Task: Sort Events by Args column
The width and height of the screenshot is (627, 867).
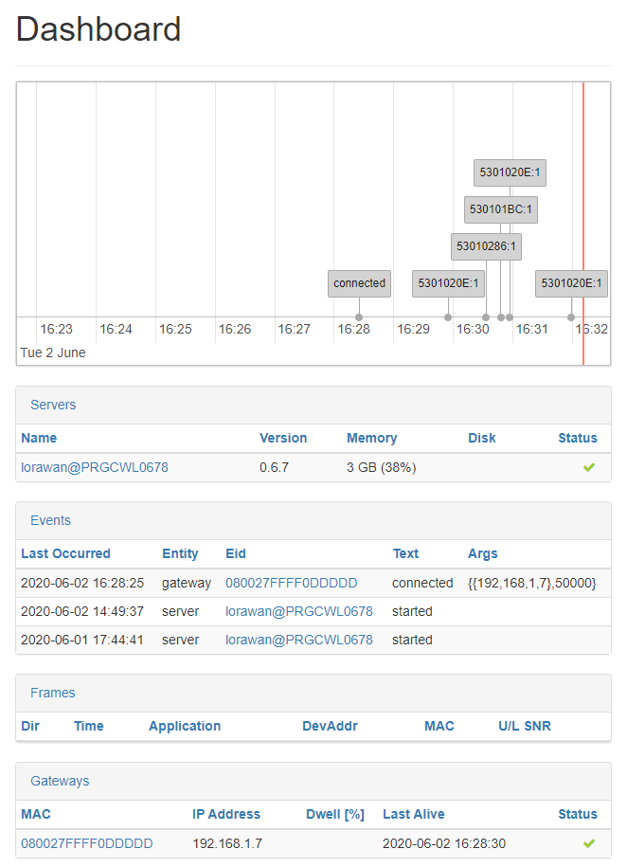Action: (483, 554)
